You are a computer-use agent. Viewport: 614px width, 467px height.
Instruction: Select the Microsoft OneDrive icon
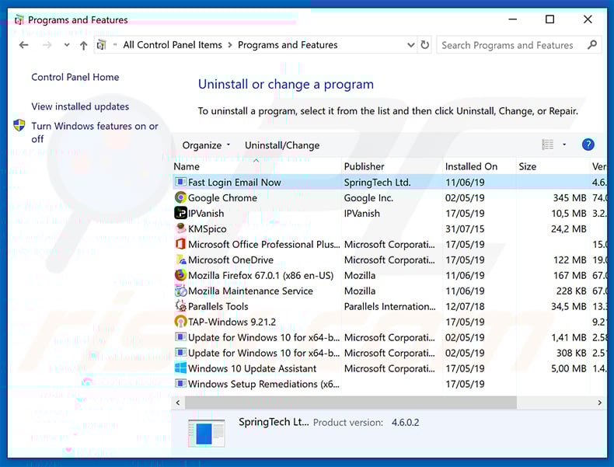pyautogui.click(x=180, y=260)
